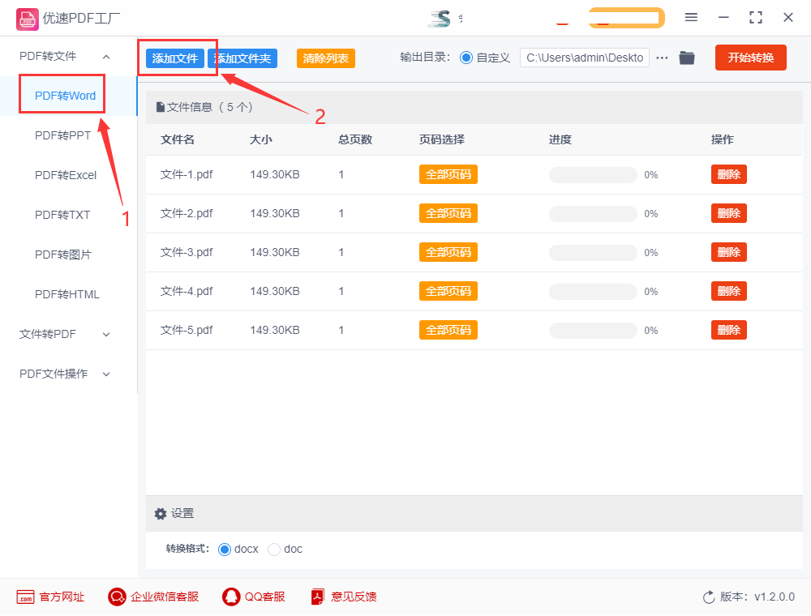The width and height of the screenshot is (811, 616).
Task: Open the output folder icon
Action: point(687,58)
